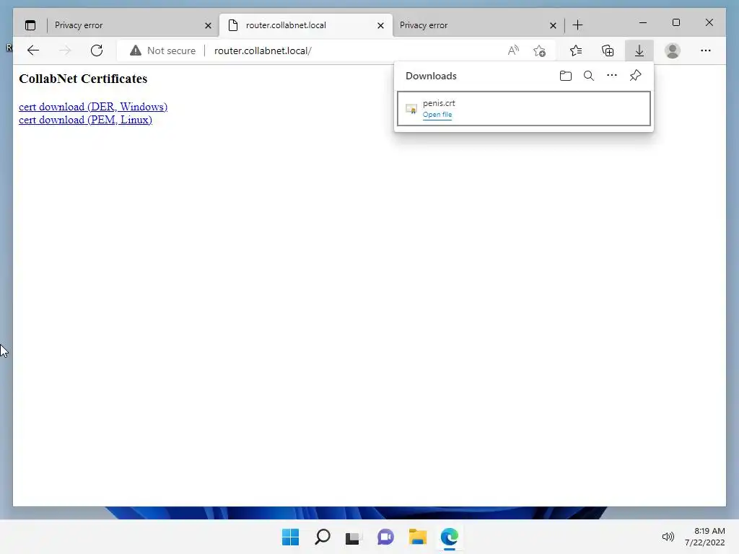Toggle the Downloads toolbar button
Viewport: 739px width, 554px height.
(639, 50)
